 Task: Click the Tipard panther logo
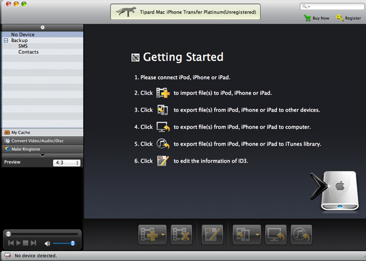[x=126, y=12]
